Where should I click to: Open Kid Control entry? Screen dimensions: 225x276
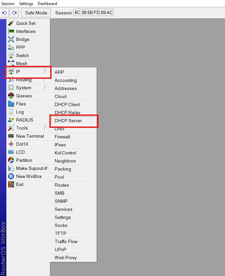pos(74,153)
